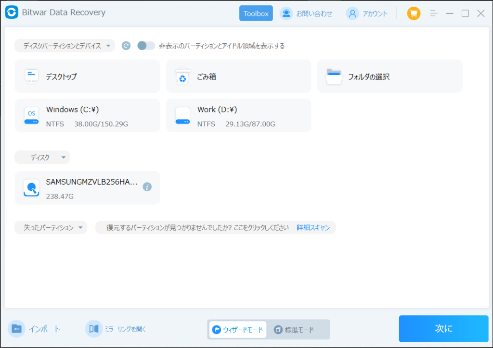Click the 次に next button
Screen dimensions: 493x348
[x=443, y=329]
